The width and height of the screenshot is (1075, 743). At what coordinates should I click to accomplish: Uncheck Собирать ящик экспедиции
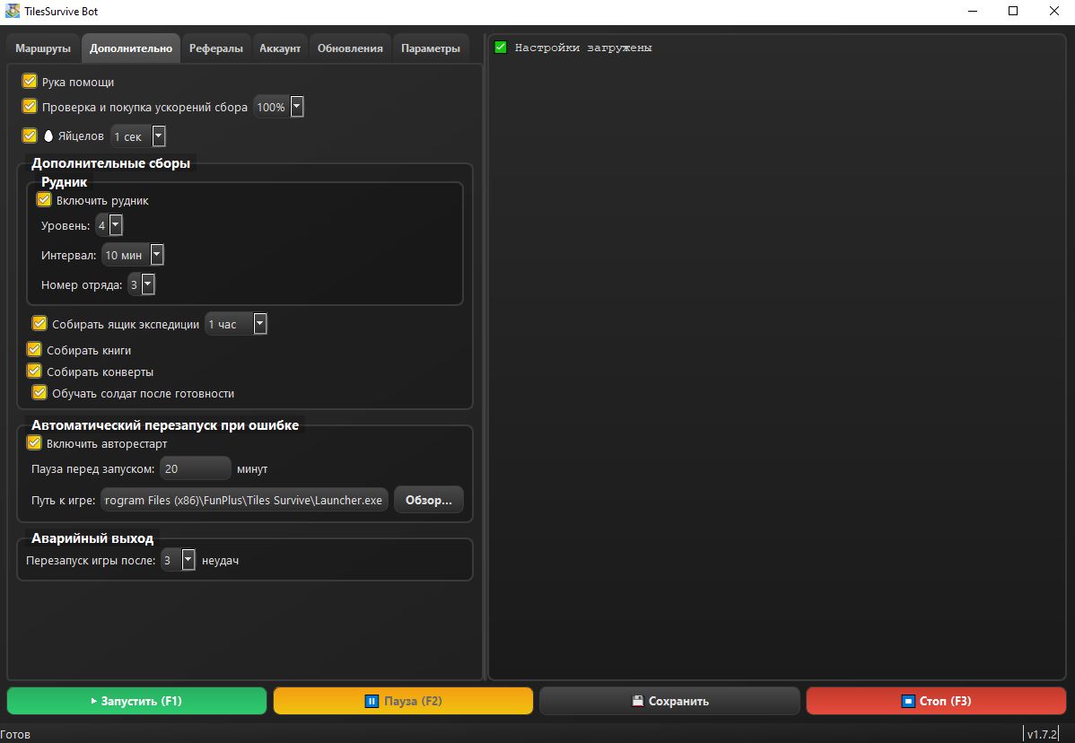pos(39,324)
